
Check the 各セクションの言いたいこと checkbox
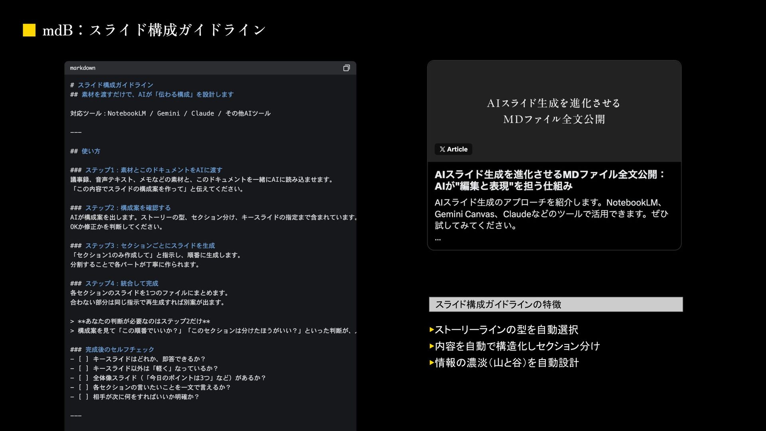(83, 388)
